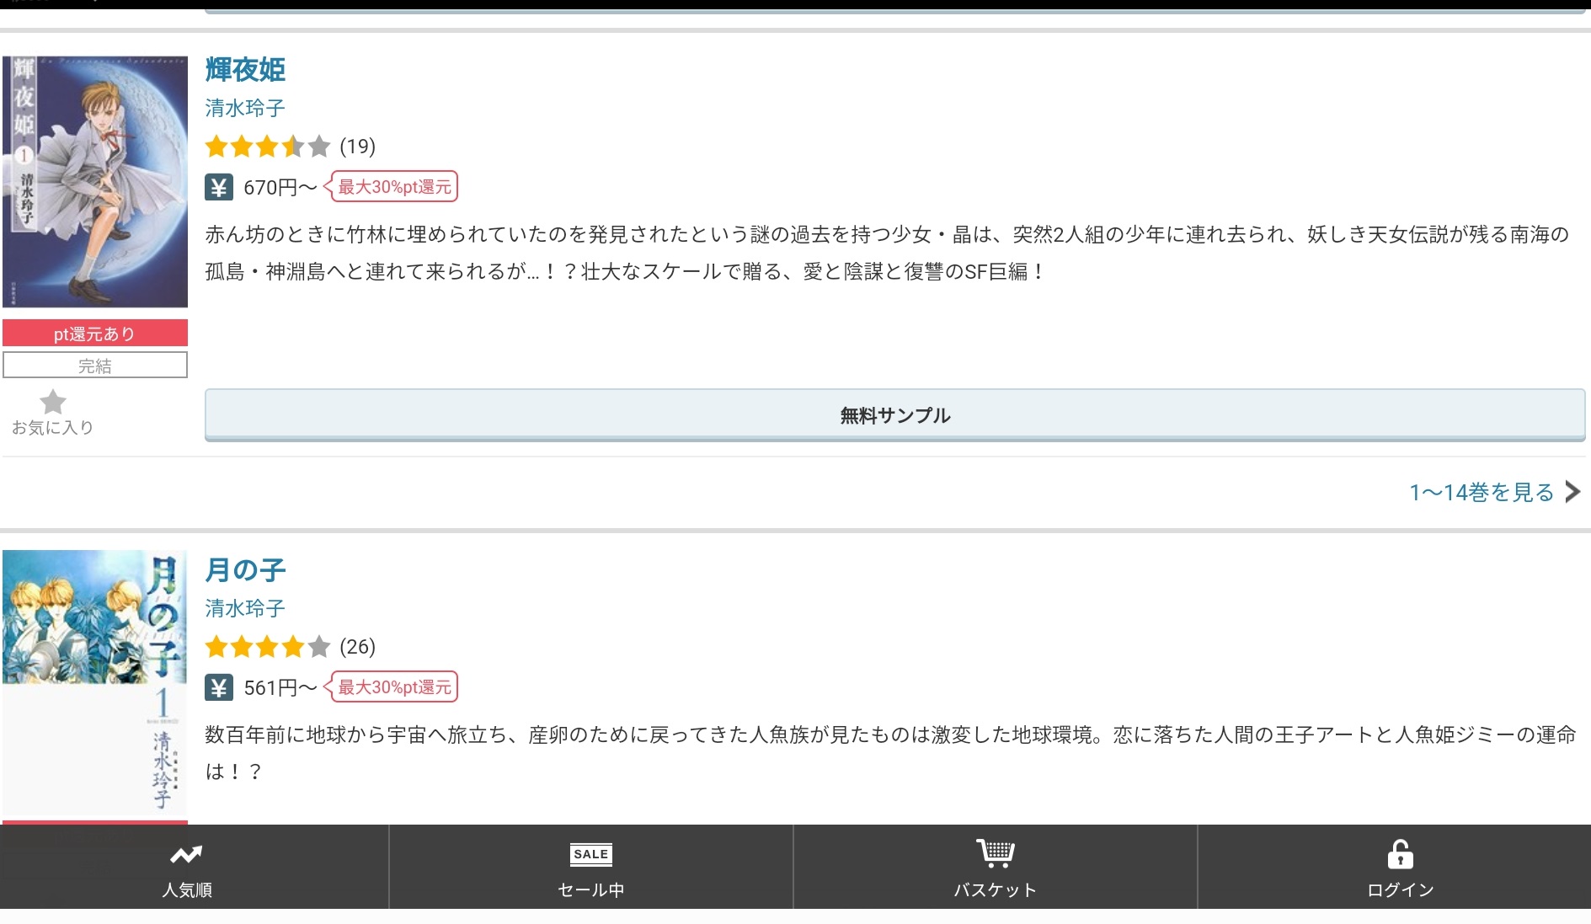Click the yen price icon for 月の子
Screen dimensions: 1591x924
(219, 687)
